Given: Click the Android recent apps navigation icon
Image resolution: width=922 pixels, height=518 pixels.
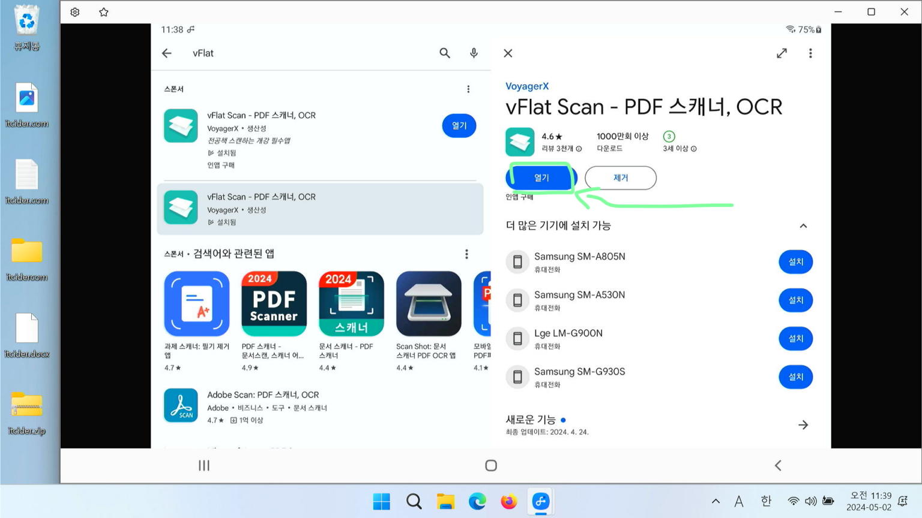Looking at the screenshot, I should tap(204, 465).
